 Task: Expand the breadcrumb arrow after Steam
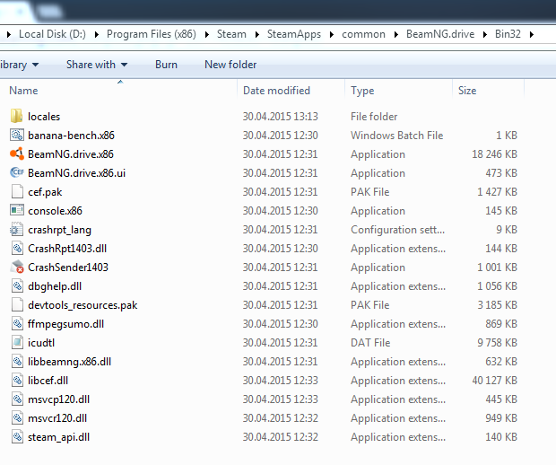257,34
